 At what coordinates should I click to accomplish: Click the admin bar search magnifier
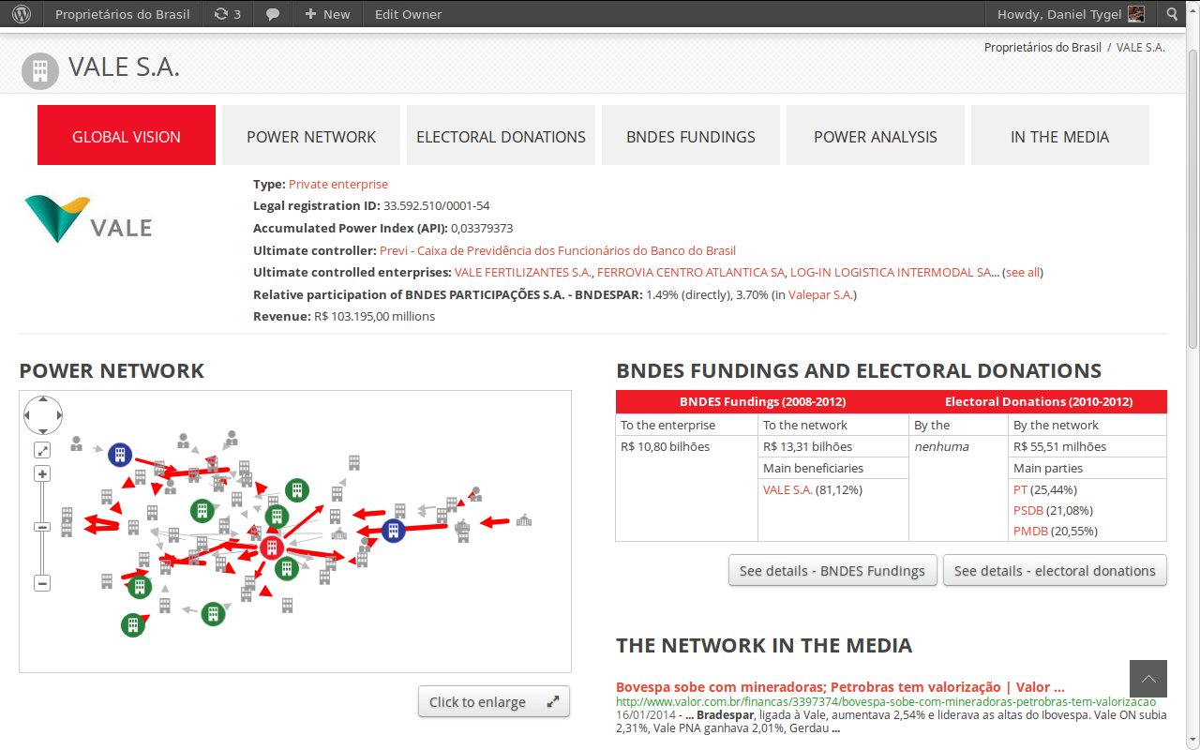click(x=1173, y=14)
